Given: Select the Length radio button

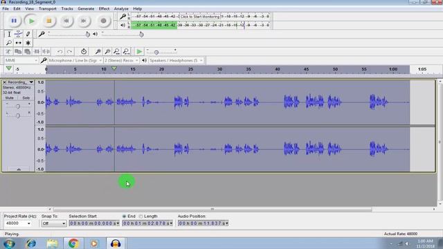Looking at the screenshot, I should point(141,216).
